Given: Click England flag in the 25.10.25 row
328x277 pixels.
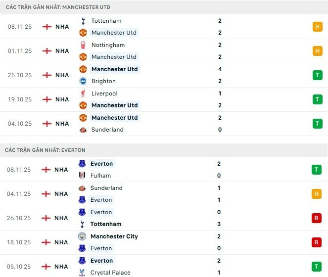Looking at the screenshot, I should [47, 75].
